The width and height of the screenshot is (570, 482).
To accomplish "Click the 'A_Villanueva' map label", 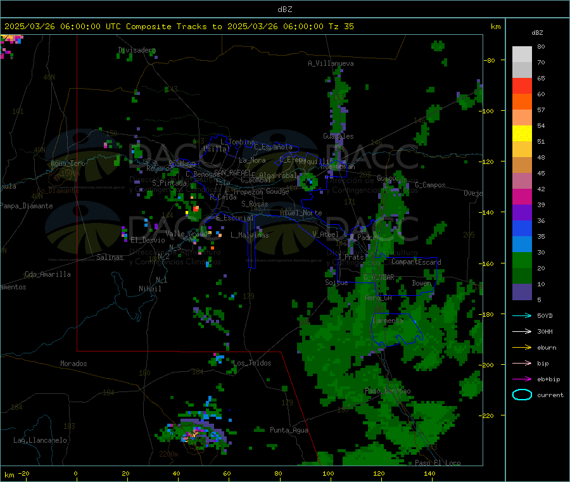I will point(331,63).
